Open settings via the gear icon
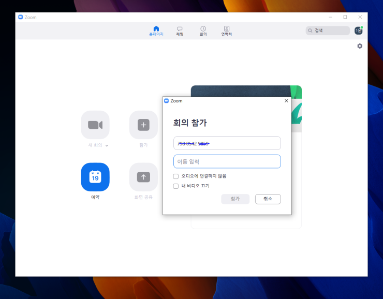Screen dimensions: 383x299 pos(360,46)
